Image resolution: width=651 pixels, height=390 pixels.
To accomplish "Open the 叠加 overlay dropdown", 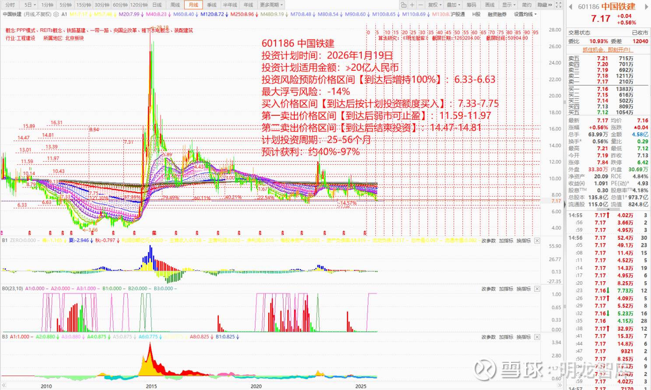I will point(453,5).
